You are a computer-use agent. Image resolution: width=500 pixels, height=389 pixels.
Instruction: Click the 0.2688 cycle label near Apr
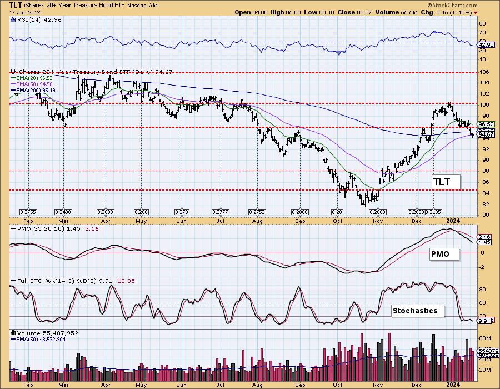106,212
